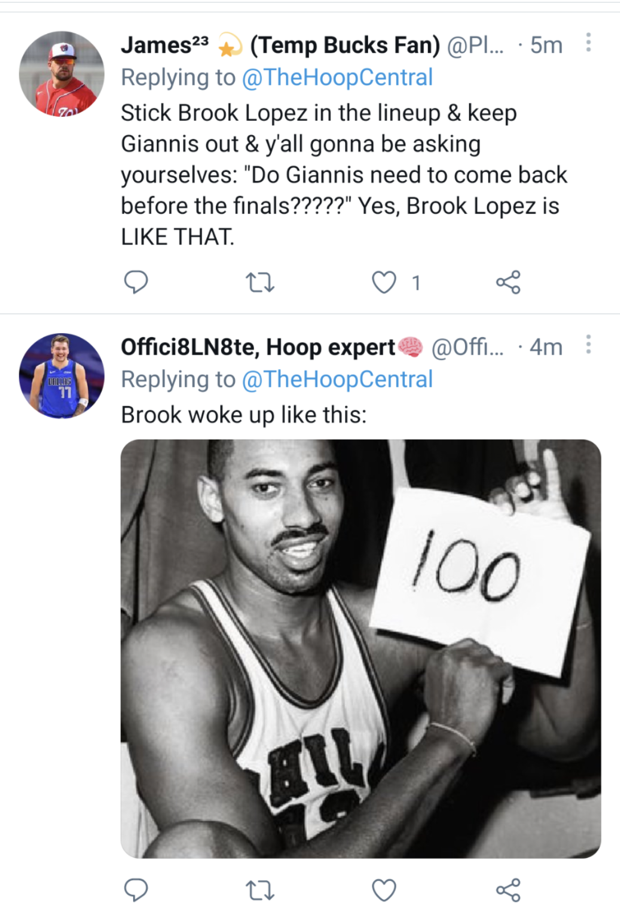Viewport: 620px width, 916px height.
Task: Click the 4m timestamp on Offici8LN8te's tweet
Action: coord(546,347)
